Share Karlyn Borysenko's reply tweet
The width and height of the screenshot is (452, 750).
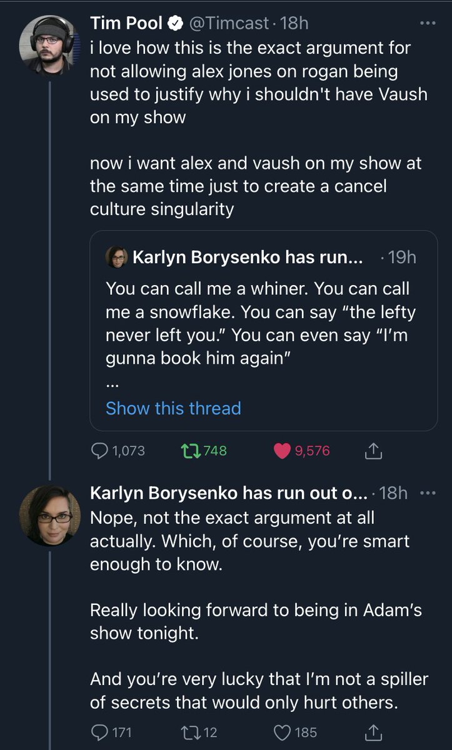373,732
